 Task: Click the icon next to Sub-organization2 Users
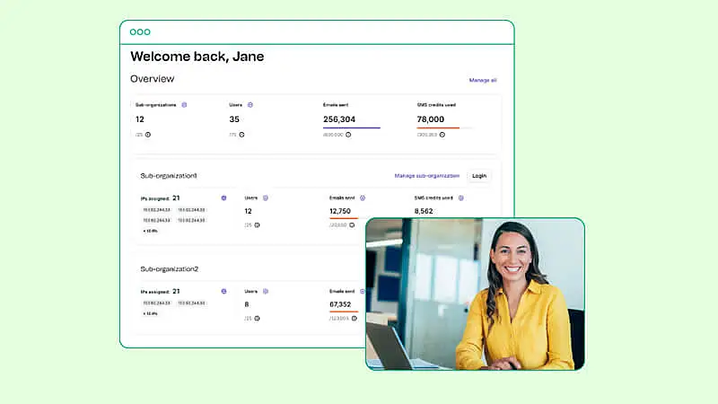[x=265, y=291]
